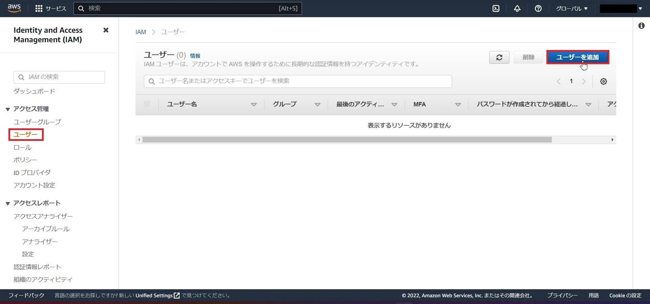Viewport: 650px width, 304px height.
Task: Refresh the user list
Action: [x=499, y=57]
